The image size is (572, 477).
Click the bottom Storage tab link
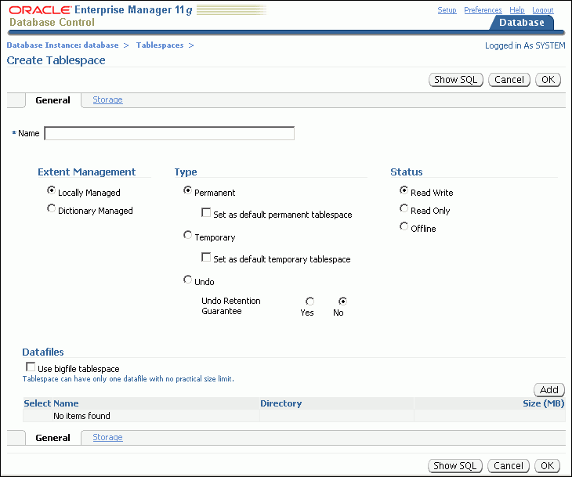tap(107, 438)
